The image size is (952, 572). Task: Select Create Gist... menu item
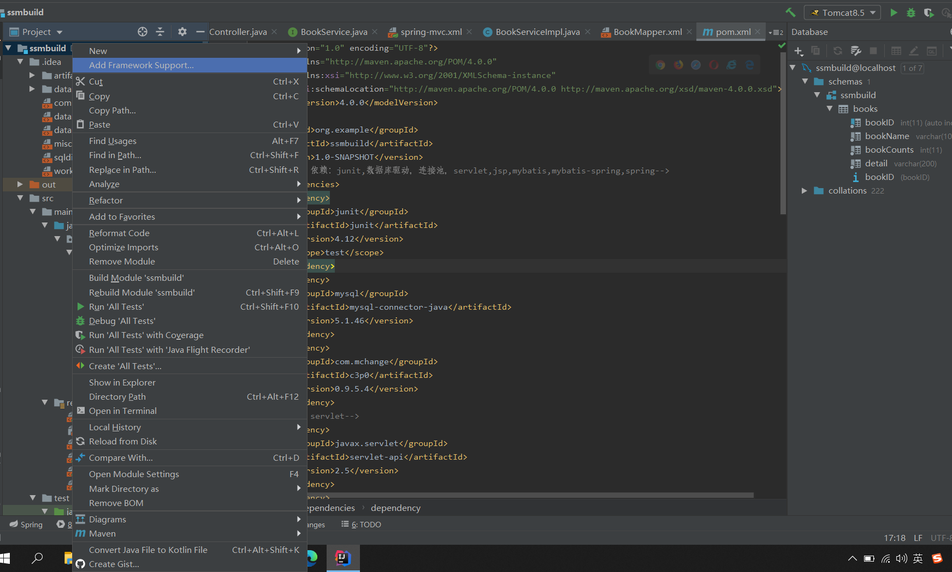pyautogui.click(x=190, y=564)
